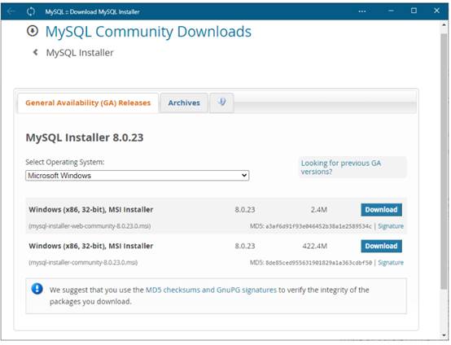Open the info icon tab next to Archives
451x345 pixels.
click(x=221, y=103)
